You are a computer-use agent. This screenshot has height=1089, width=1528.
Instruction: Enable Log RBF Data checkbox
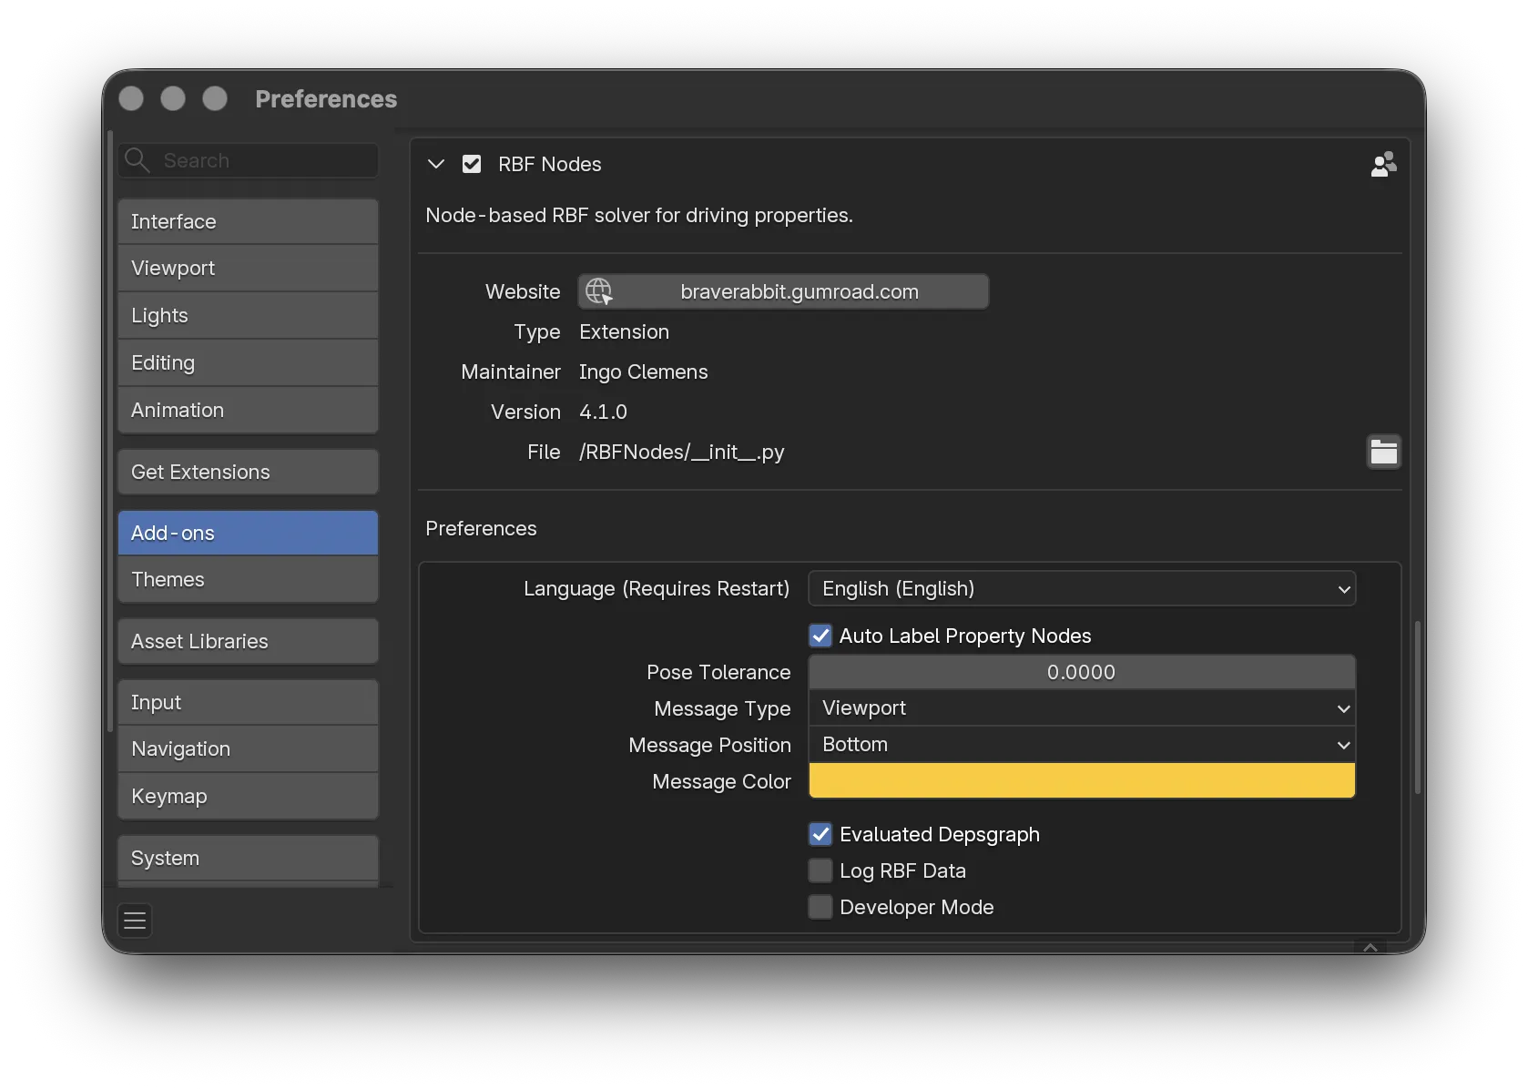click(x=820, y=870)
